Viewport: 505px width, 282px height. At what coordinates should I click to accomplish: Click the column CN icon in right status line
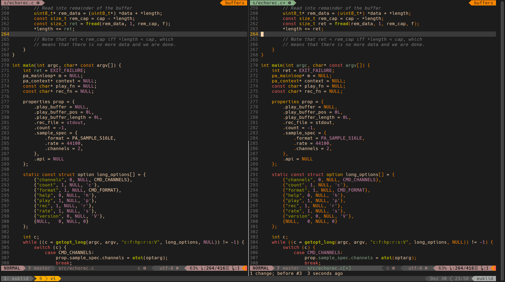(482, 268)
